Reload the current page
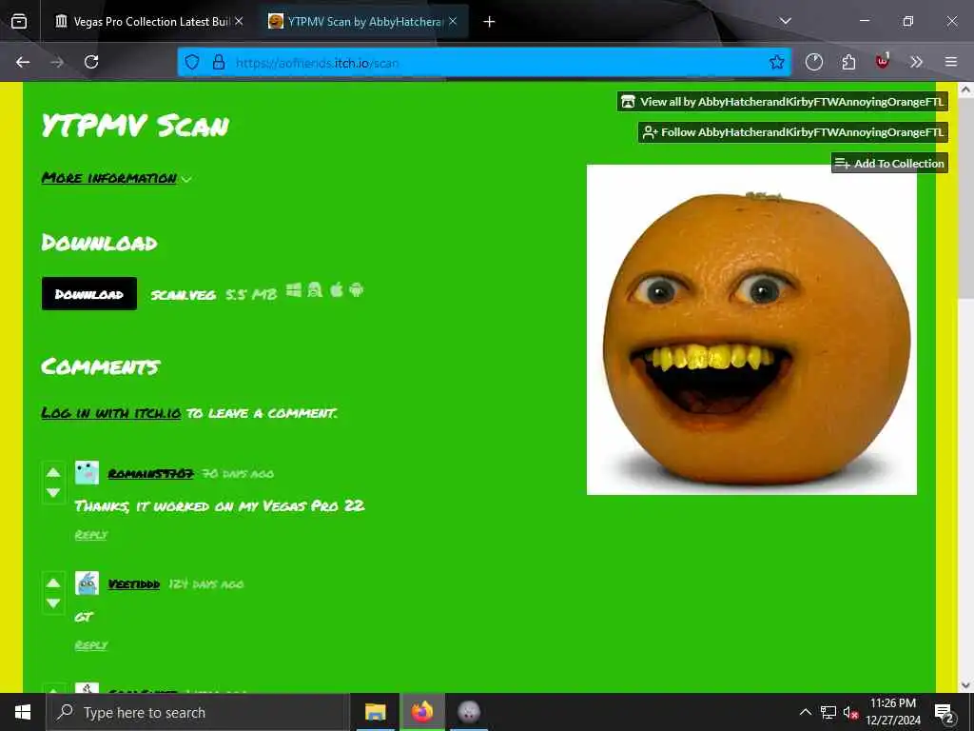Image resolution: width=974 pixels, height=731 pixels. [91, 62]
